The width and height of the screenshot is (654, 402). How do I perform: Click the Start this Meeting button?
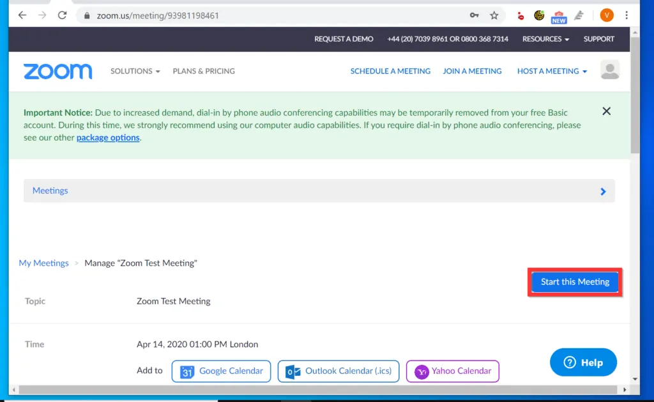tap(575, 282)
